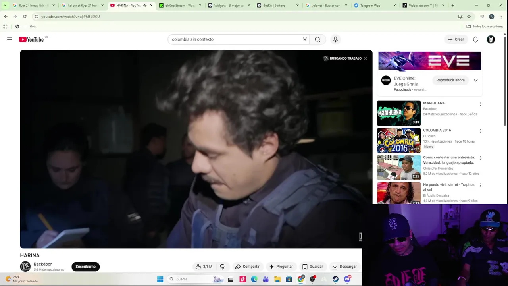Open the Crear menu

pos(456,39)
